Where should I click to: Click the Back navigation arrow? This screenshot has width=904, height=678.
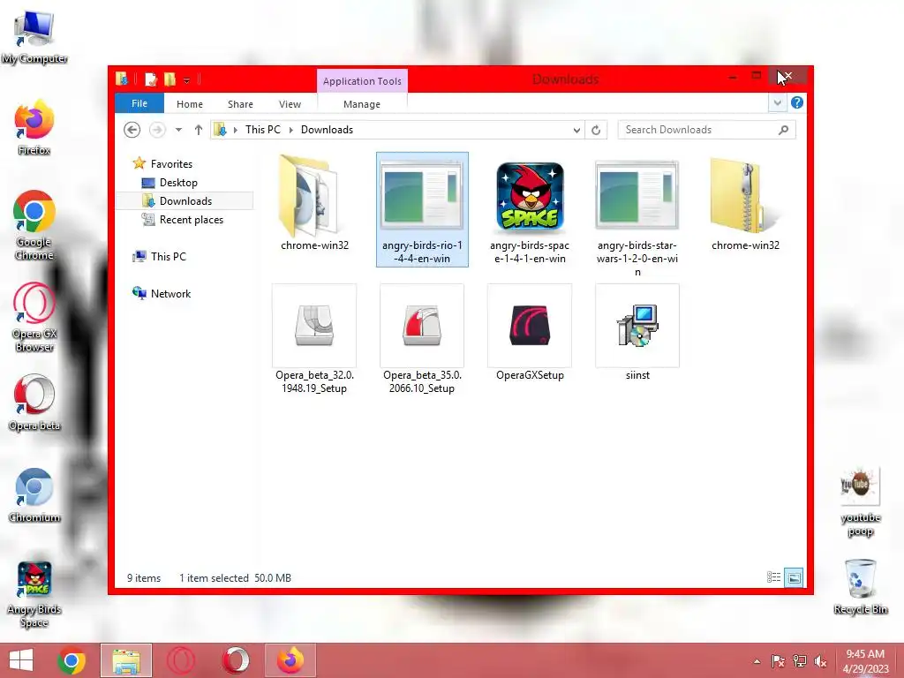(x=132, y=130)
